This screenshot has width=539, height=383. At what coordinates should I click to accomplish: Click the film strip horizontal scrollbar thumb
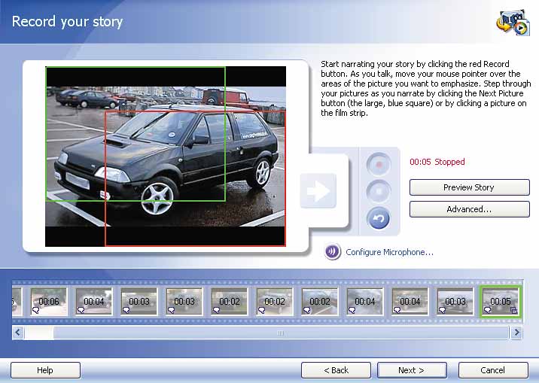tap(281, 333)
